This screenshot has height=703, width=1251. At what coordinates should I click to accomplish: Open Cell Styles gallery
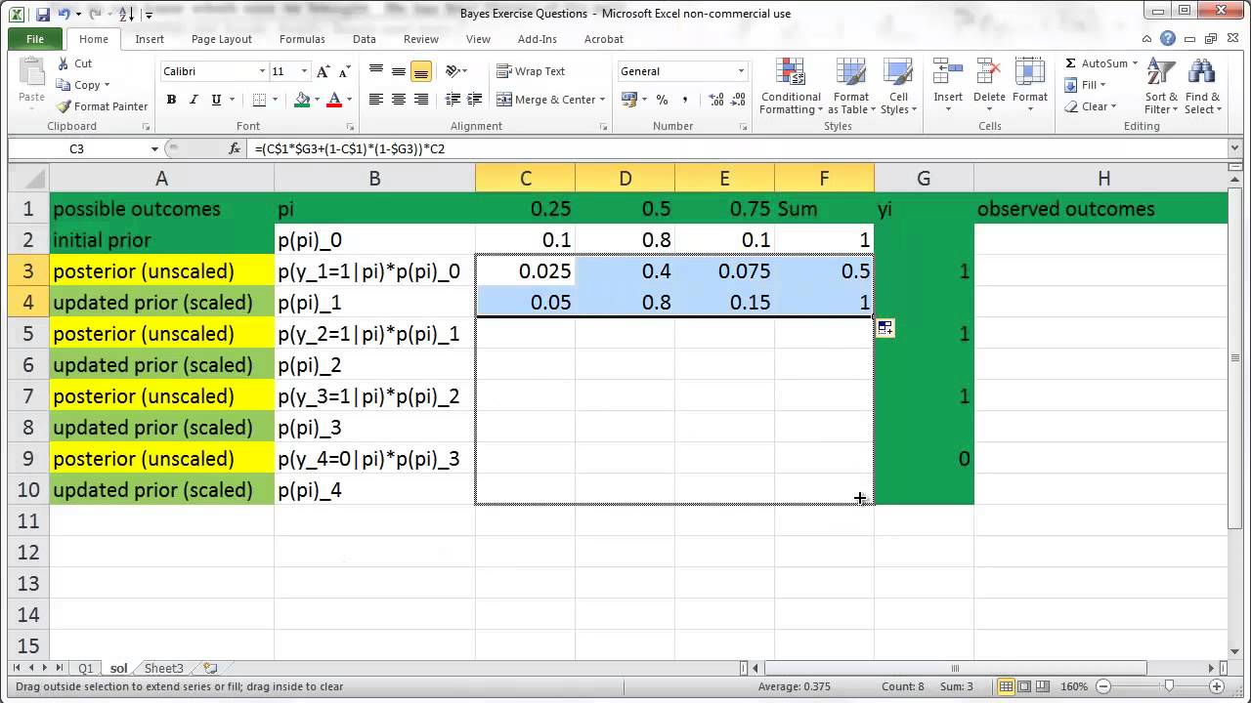(x=898, y=87)
